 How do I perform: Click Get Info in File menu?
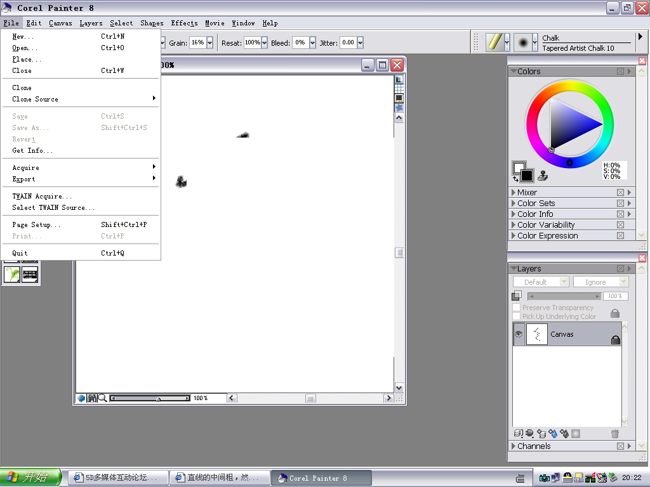(x=81, y=150)
